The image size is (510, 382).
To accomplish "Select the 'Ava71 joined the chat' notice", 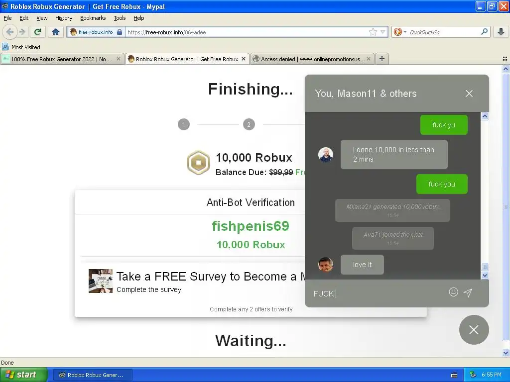I will click(x=392, y=238).
